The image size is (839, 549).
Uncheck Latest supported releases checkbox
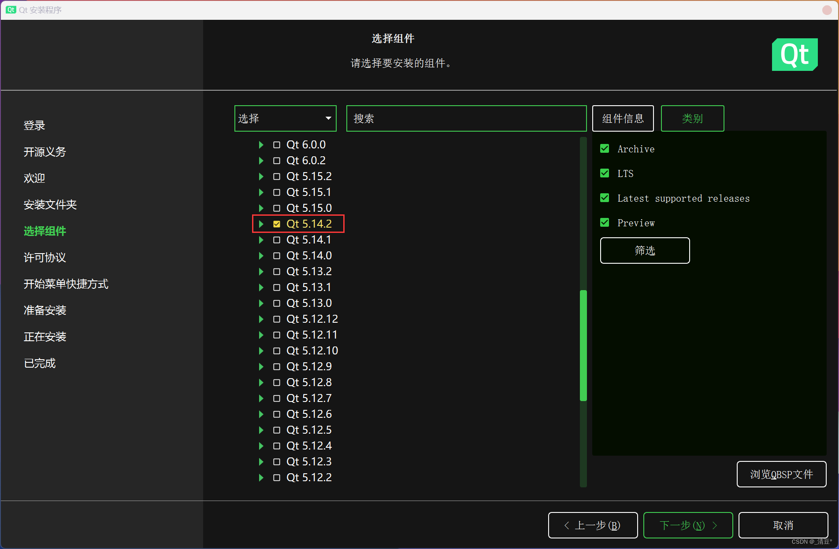tap(605, 198)
